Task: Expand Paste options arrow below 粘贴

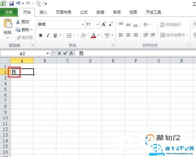Action: point(8,38)
